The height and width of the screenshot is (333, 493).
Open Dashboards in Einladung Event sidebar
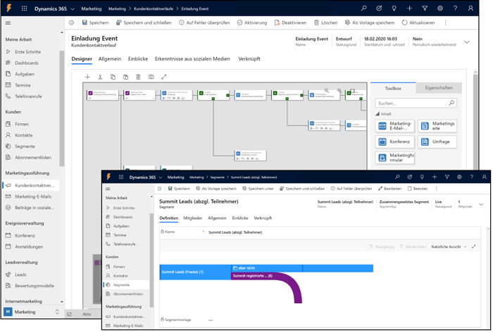click(x=27, y=63)
